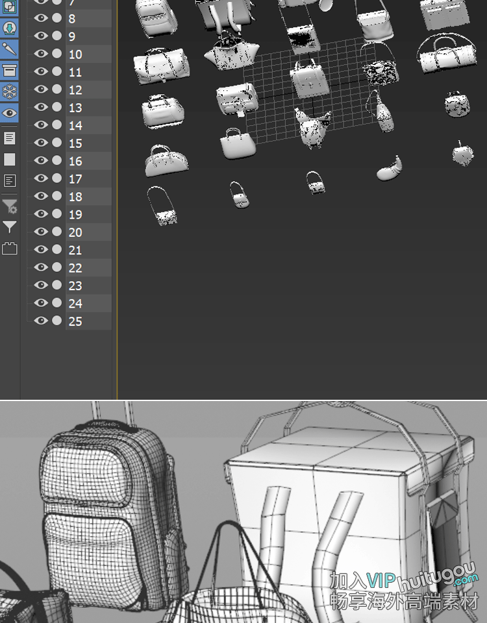Toggle the Display Containers box icon
Screen dimensions: 487x623
[x=10, y=71]
